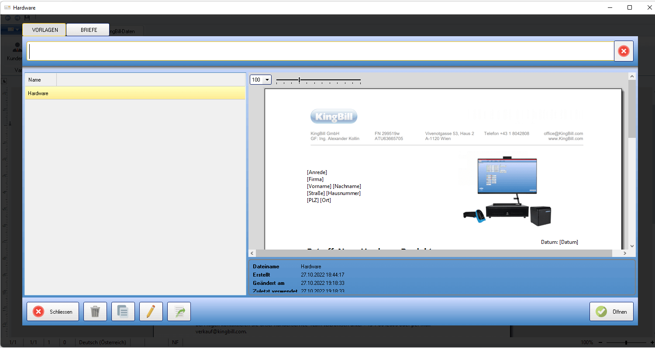Click the [Straße] [Hausnummer] placeholder line

334,193
